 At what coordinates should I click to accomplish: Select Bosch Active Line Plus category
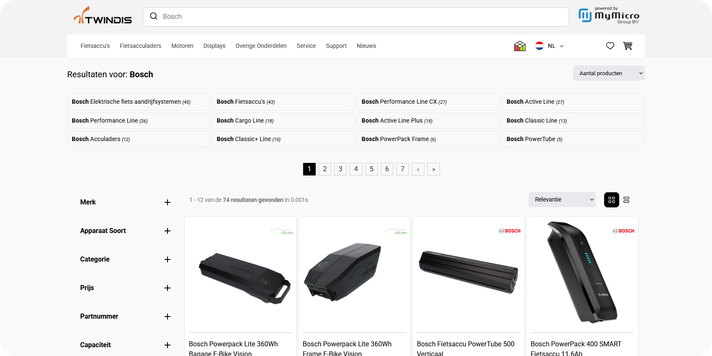tap(429, 120)
